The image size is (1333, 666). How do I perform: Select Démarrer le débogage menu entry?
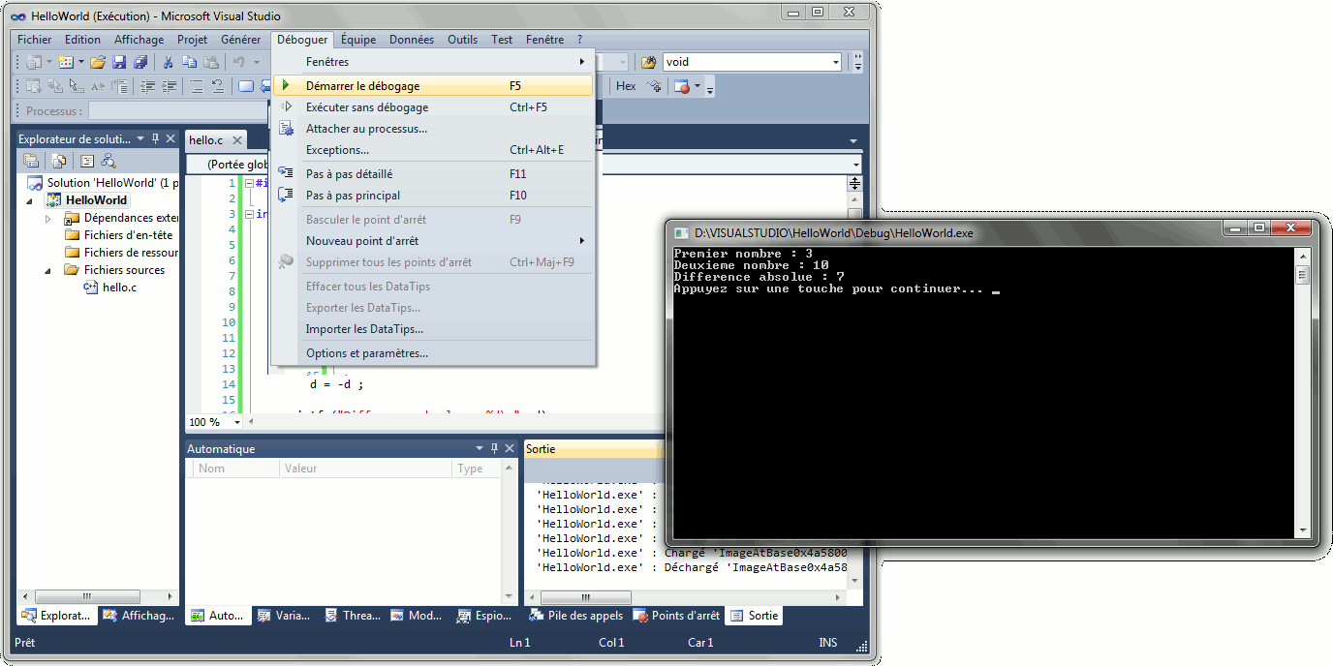(433, 86)
